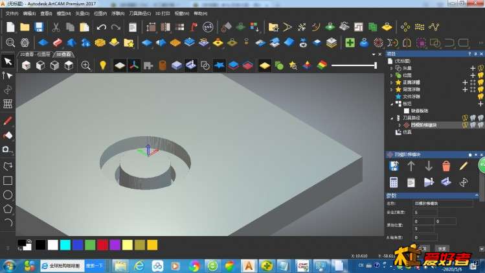Viewport: 485px width, 273px height.
Task: Toggle the XYZ axis origin display icon
Action: click(x=134, y=65)
